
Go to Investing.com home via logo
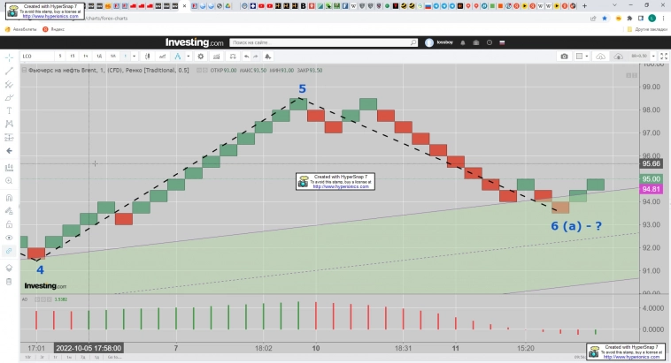[x=194, y=42]
